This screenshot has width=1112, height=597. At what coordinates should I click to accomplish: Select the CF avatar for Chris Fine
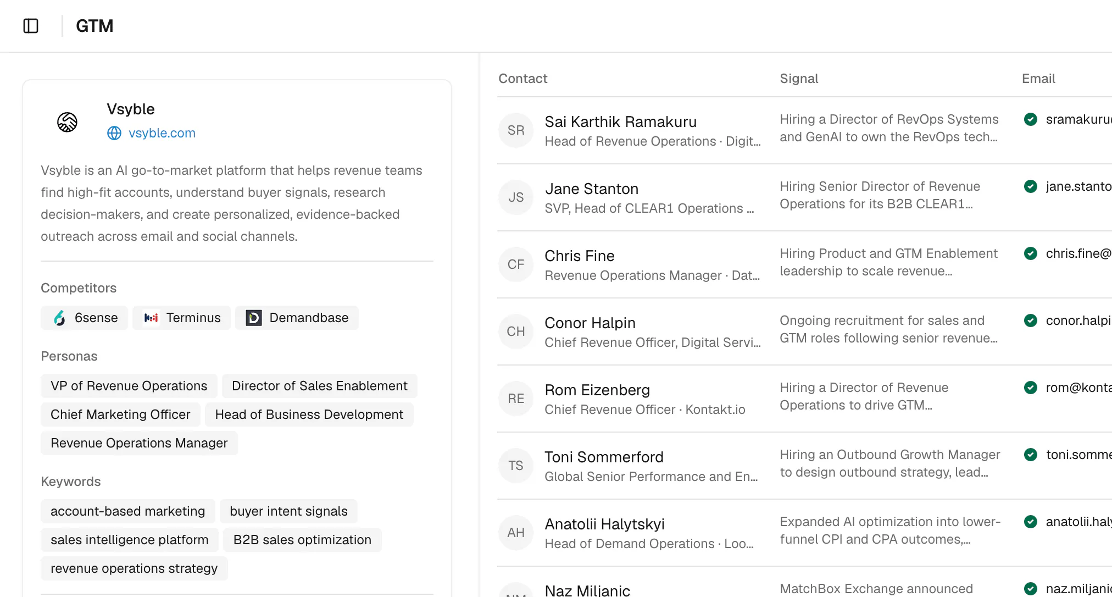[516, 264]
